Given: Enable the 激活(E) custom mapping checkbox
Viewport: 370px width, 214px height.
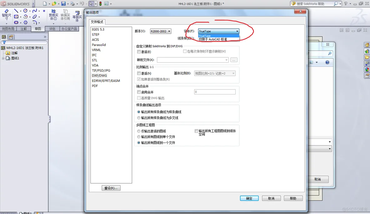Looking at the screenshot, I should [x=139, y=51].
